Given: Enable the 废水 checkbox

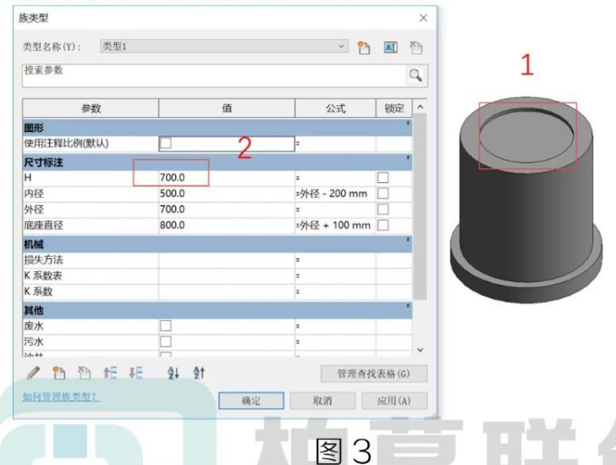Looking at the screenshot, I should 166,326.
